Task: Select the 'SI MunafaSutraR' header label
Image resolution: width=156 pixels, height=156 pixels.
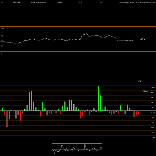Action: pos(38,2)
